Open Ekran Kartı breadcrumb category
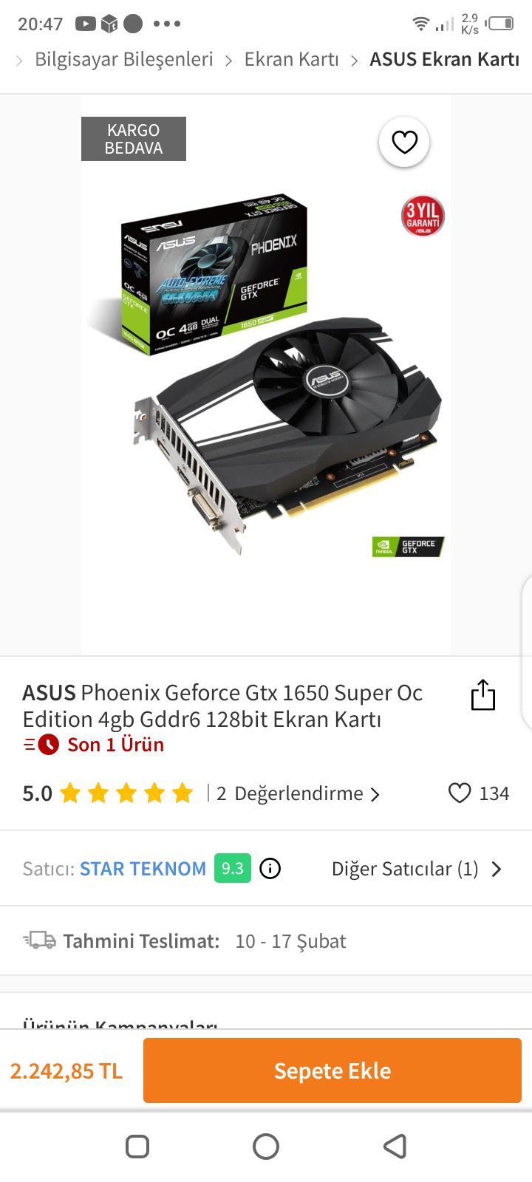Screen dimensions: 532x1182 click(292, 59)
